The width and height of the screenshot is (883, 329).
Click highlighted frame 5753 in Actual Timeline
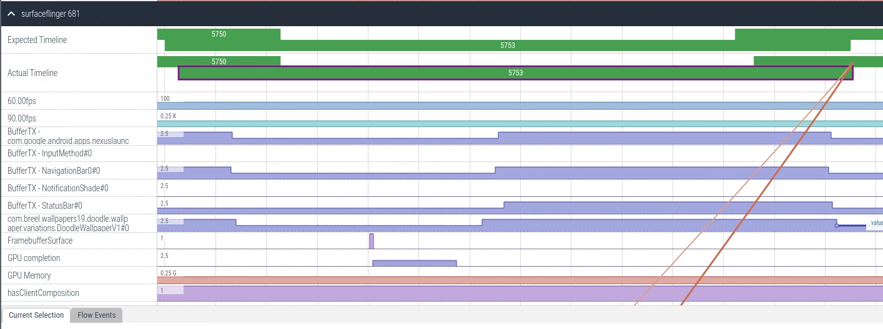[x=515, y=73]
